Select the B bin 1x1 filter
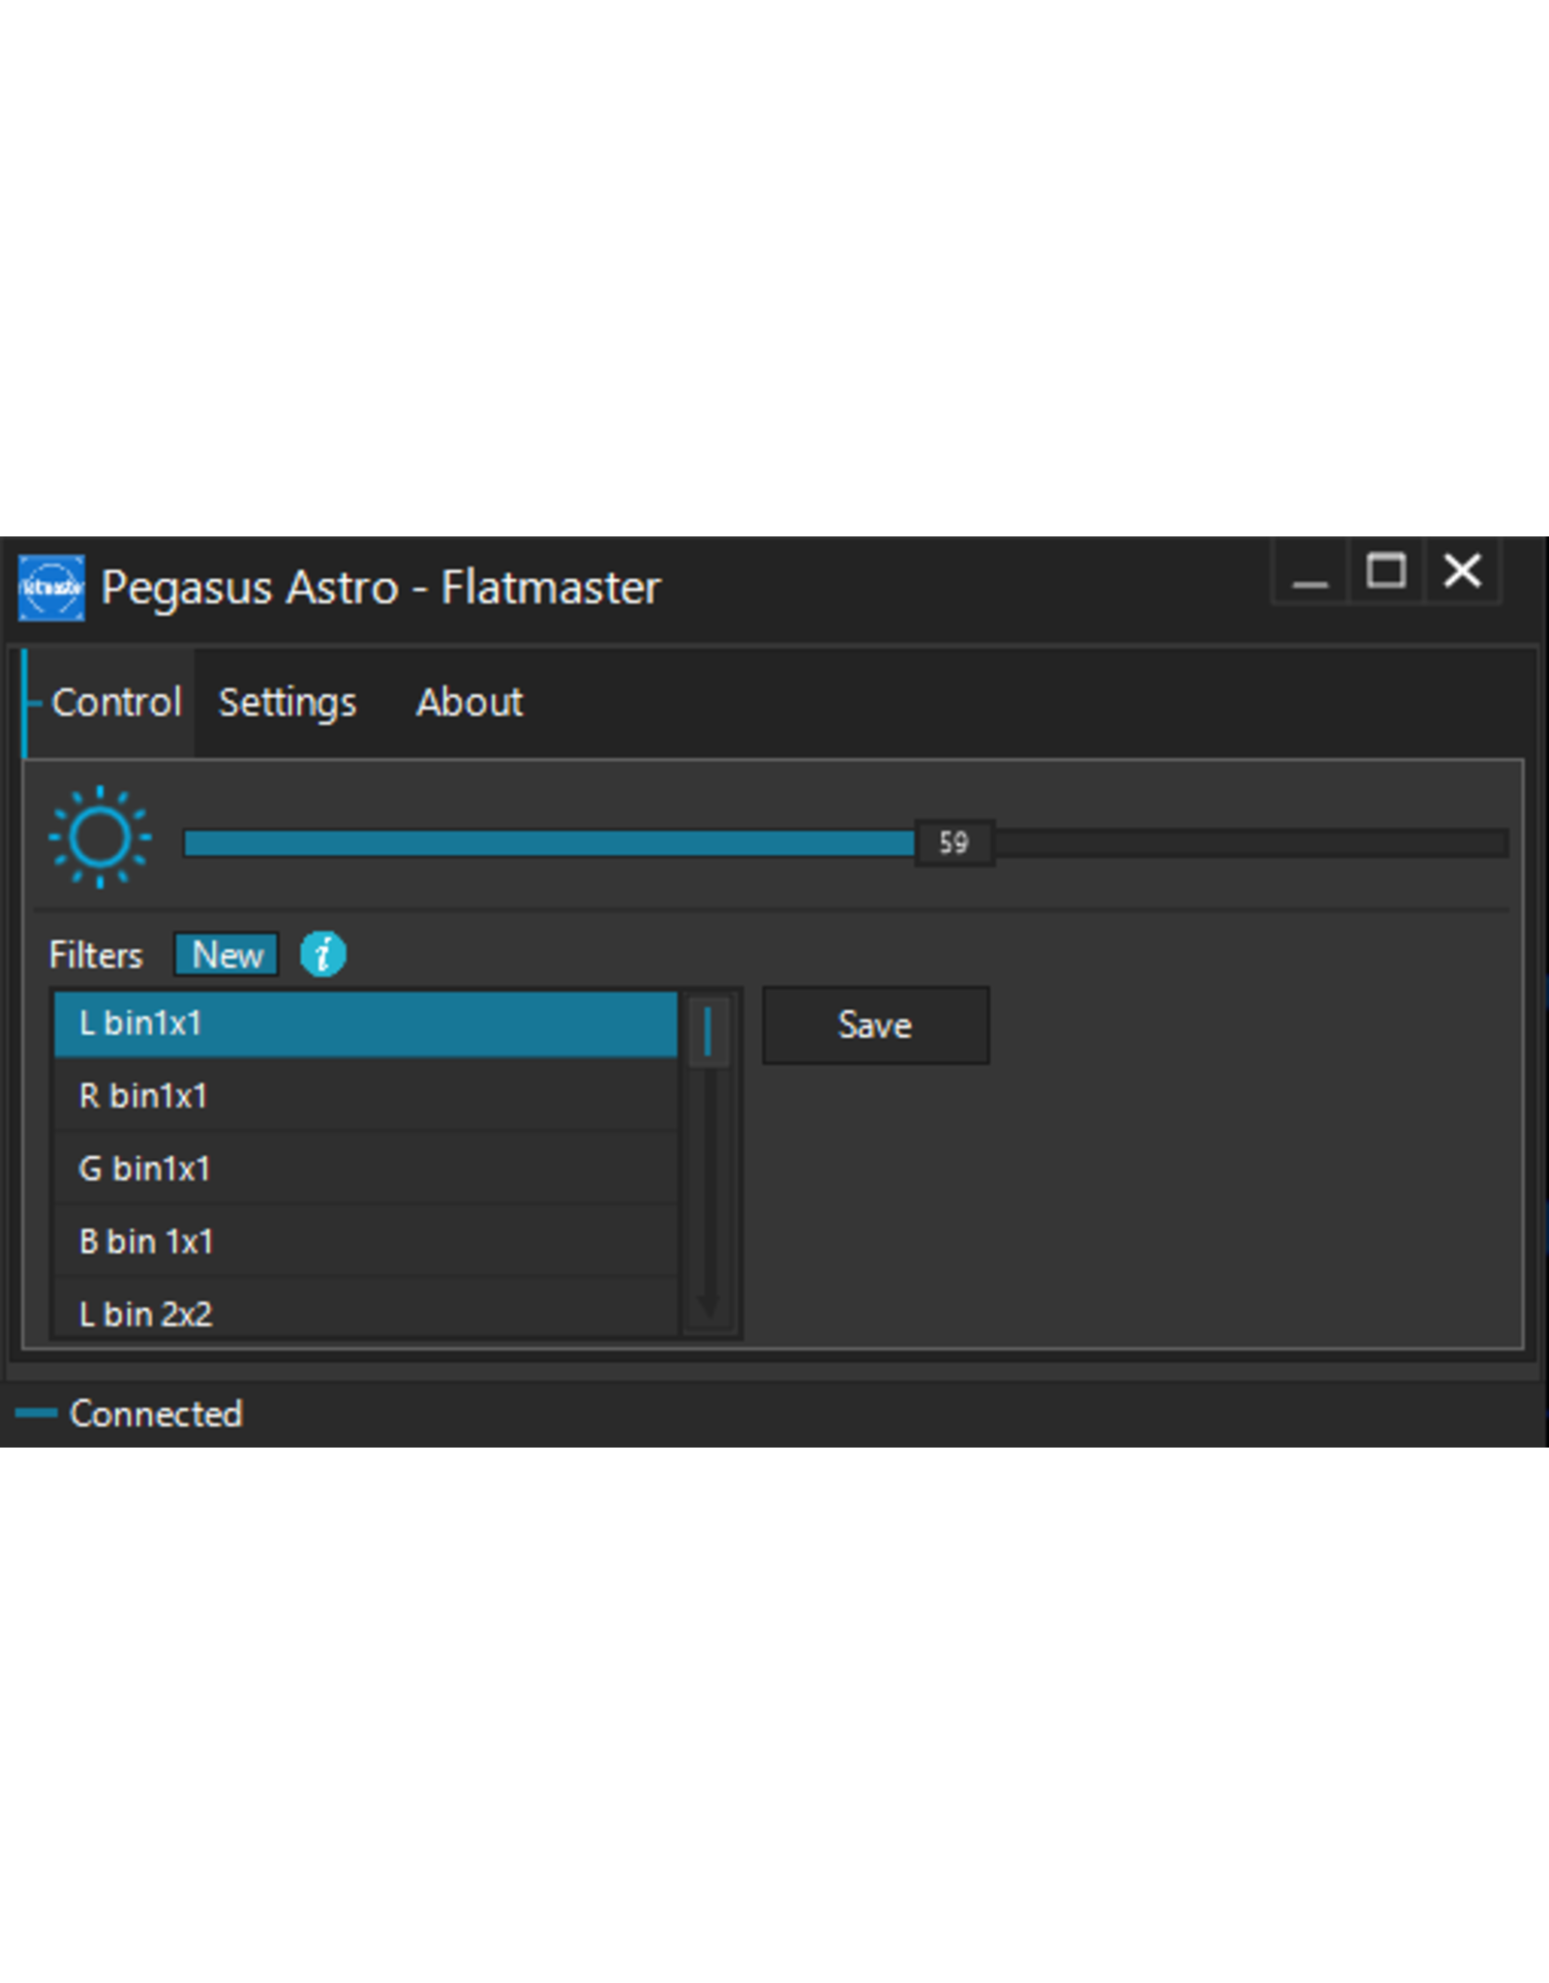 366,1240
